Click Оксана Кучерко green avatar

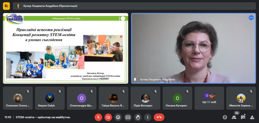[177, 98]
